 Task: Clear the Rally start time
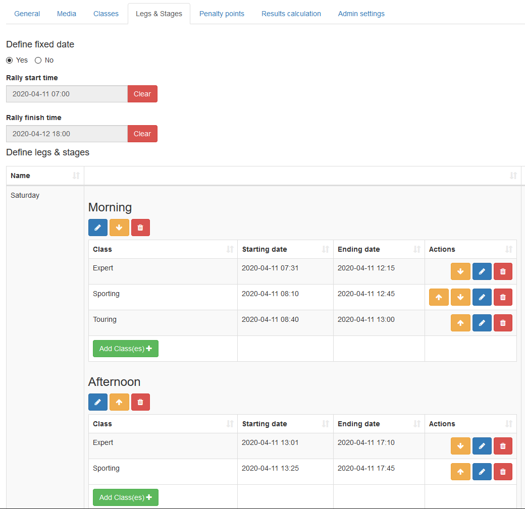pyautogui.click(x=142, y=94)
